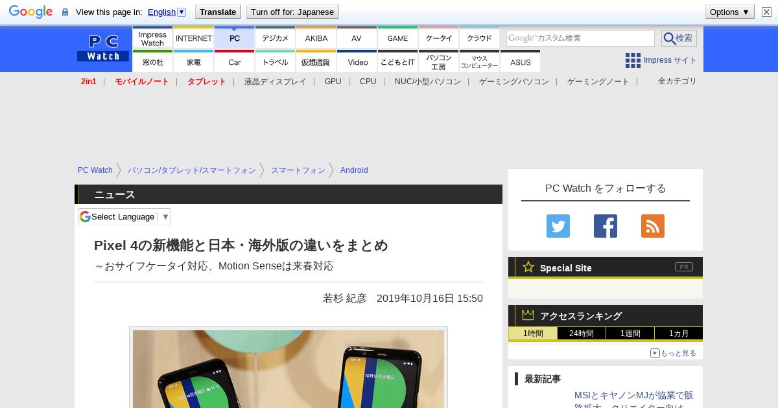Viewport: 778px width, 408px height.
Task: Select the PC tab
Action: click(235, 38)
